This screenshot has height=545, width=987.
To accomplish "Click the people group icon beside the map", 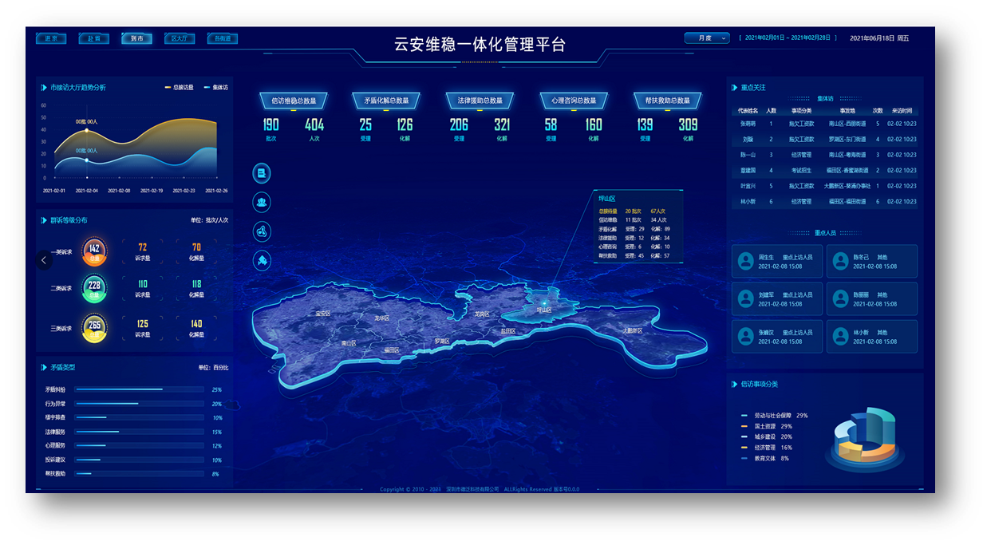I will coord(262,203).
